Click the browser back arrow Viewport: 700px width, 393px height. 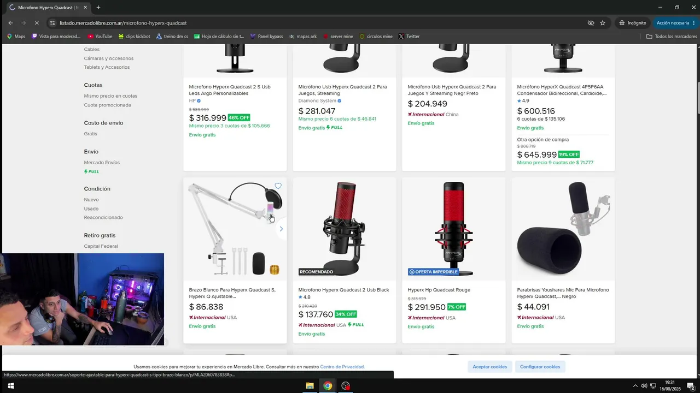10,23
